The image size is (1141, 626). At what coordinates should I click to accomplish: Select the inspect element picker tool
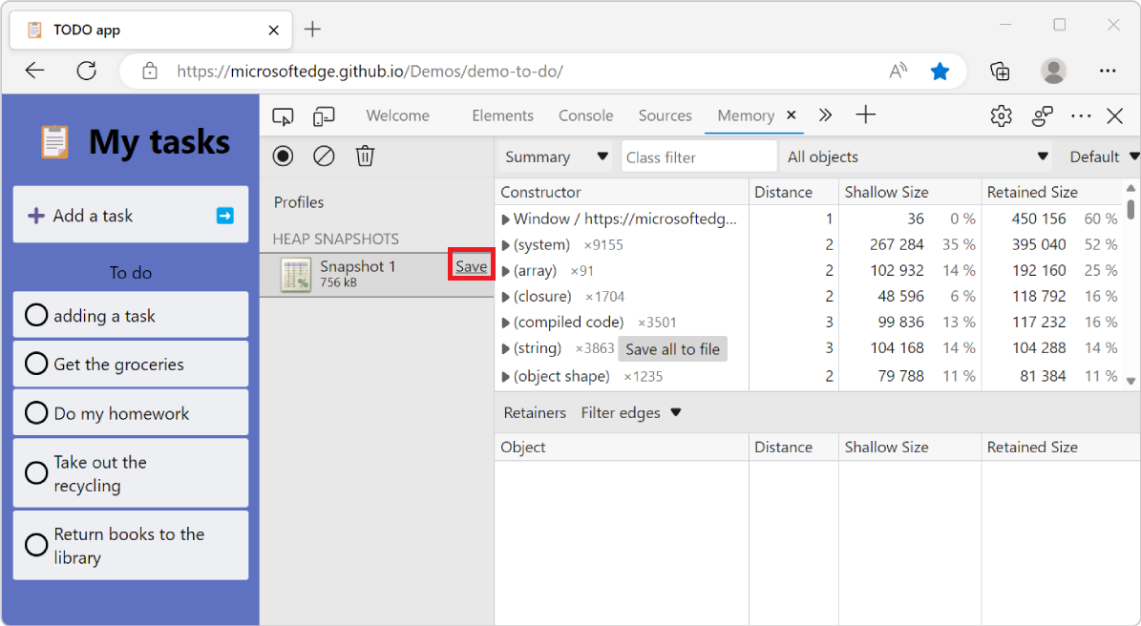283,115
